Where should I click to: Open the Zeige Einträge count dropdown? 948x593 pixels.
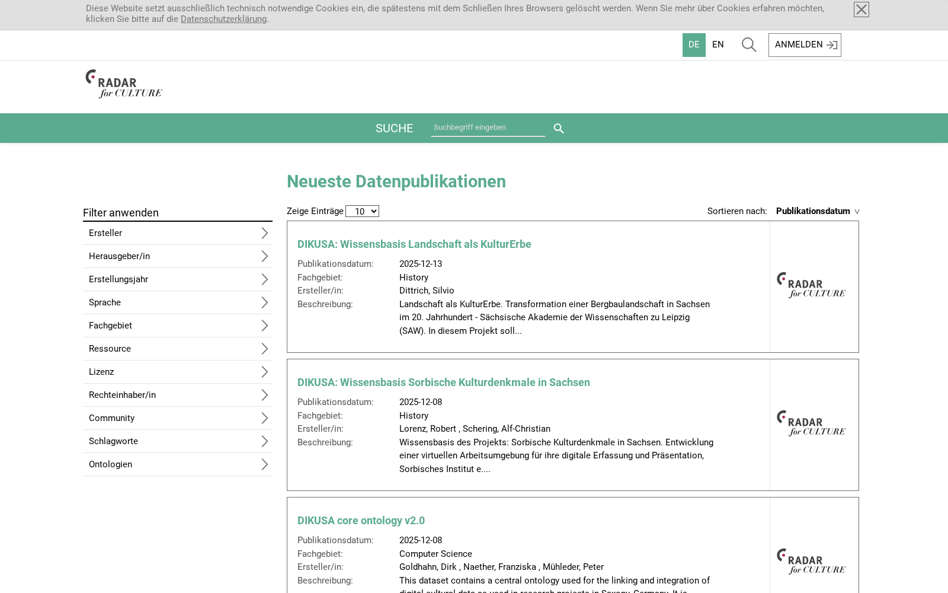click(x=362, y=211)
